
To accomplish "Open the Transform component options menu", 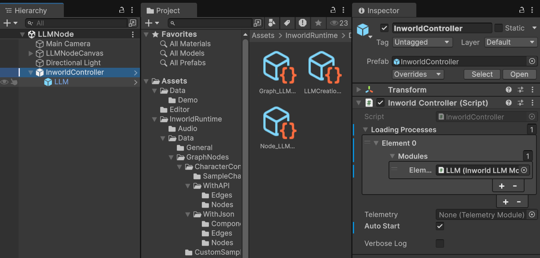I will click(532, 90).
